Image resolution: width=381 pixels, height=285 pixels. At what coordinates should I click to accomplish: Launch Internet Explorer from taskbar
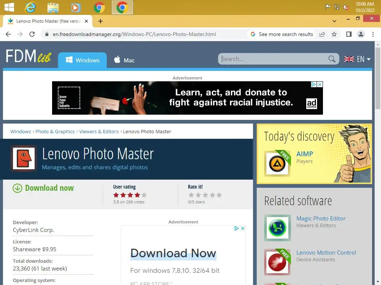click(30, 7)
